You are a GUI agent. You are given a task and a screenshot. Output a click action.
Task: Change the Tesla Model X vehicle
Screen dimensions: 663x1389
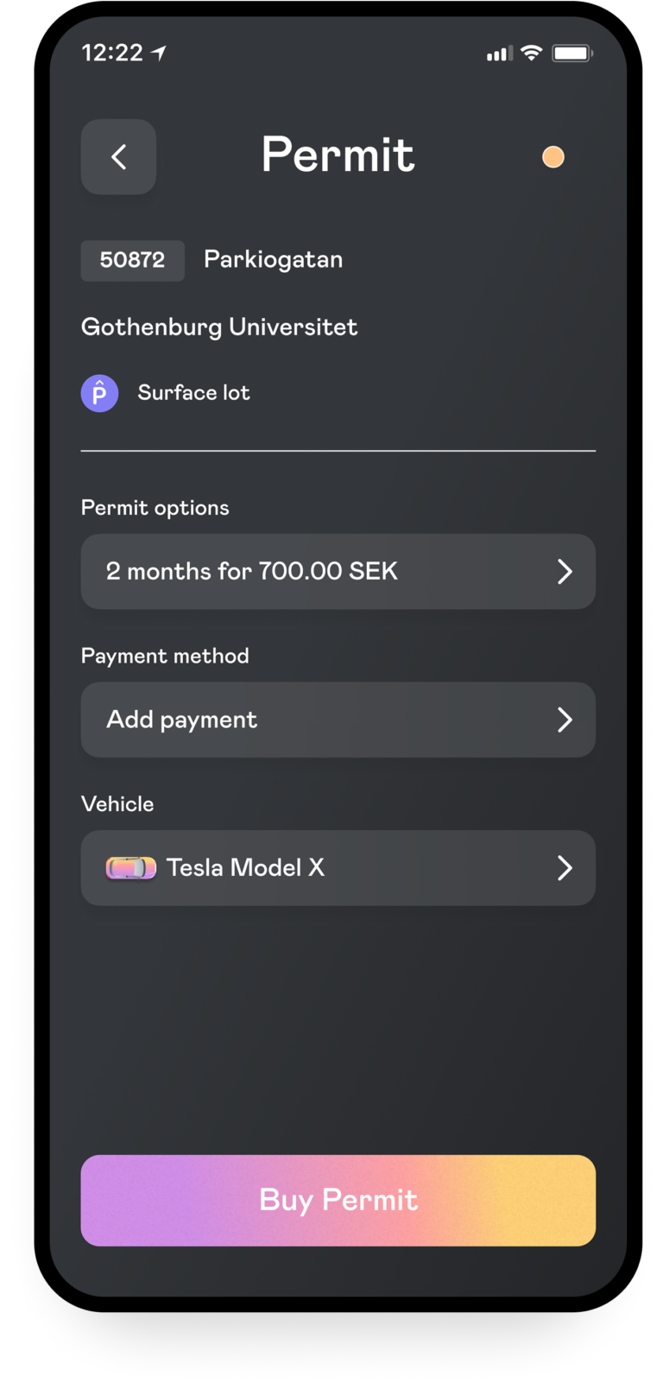tap(245, 868)
